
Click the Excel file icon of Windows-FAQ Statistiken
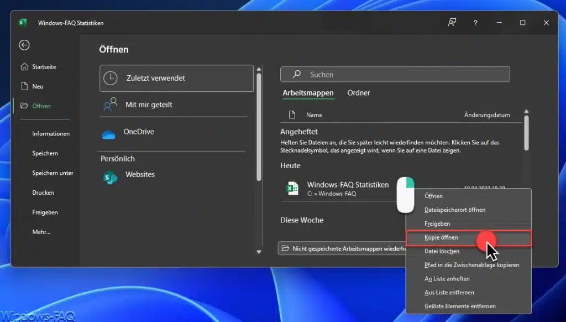[292, 188]
